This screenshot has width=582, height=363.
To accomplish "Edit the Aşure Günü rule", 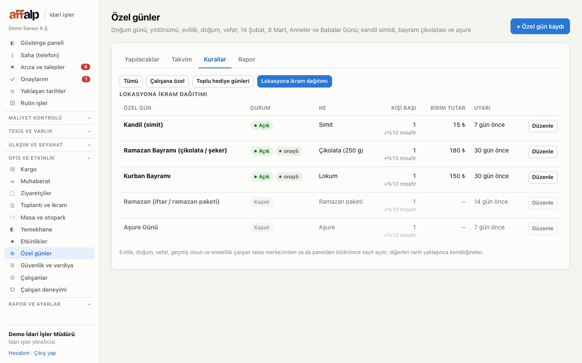I will (543, 228).
